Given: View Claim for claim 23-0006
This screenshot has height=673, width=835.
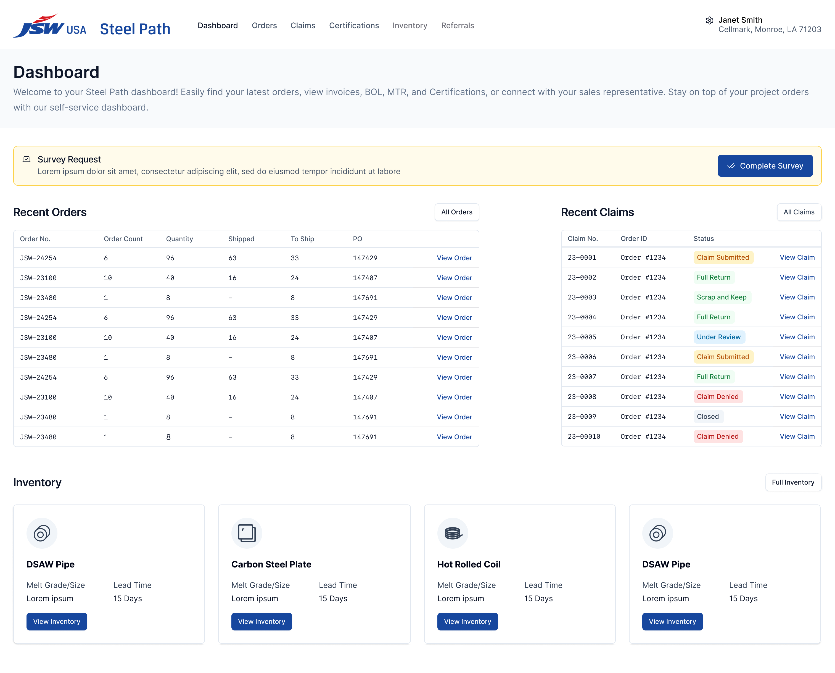Looking at the screenshot, I should (797, 357).
